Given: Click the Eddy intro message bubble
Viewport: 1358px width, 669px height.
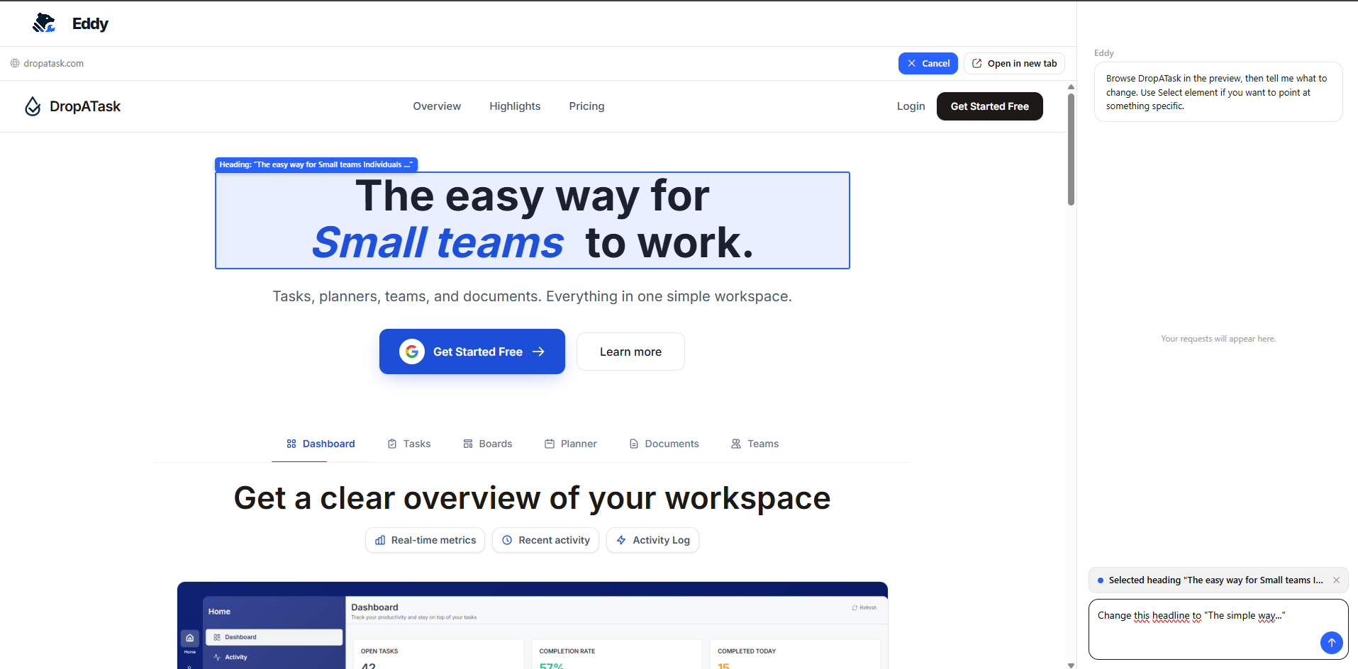Looking at the screenshot, I should tap(1218, 92).
